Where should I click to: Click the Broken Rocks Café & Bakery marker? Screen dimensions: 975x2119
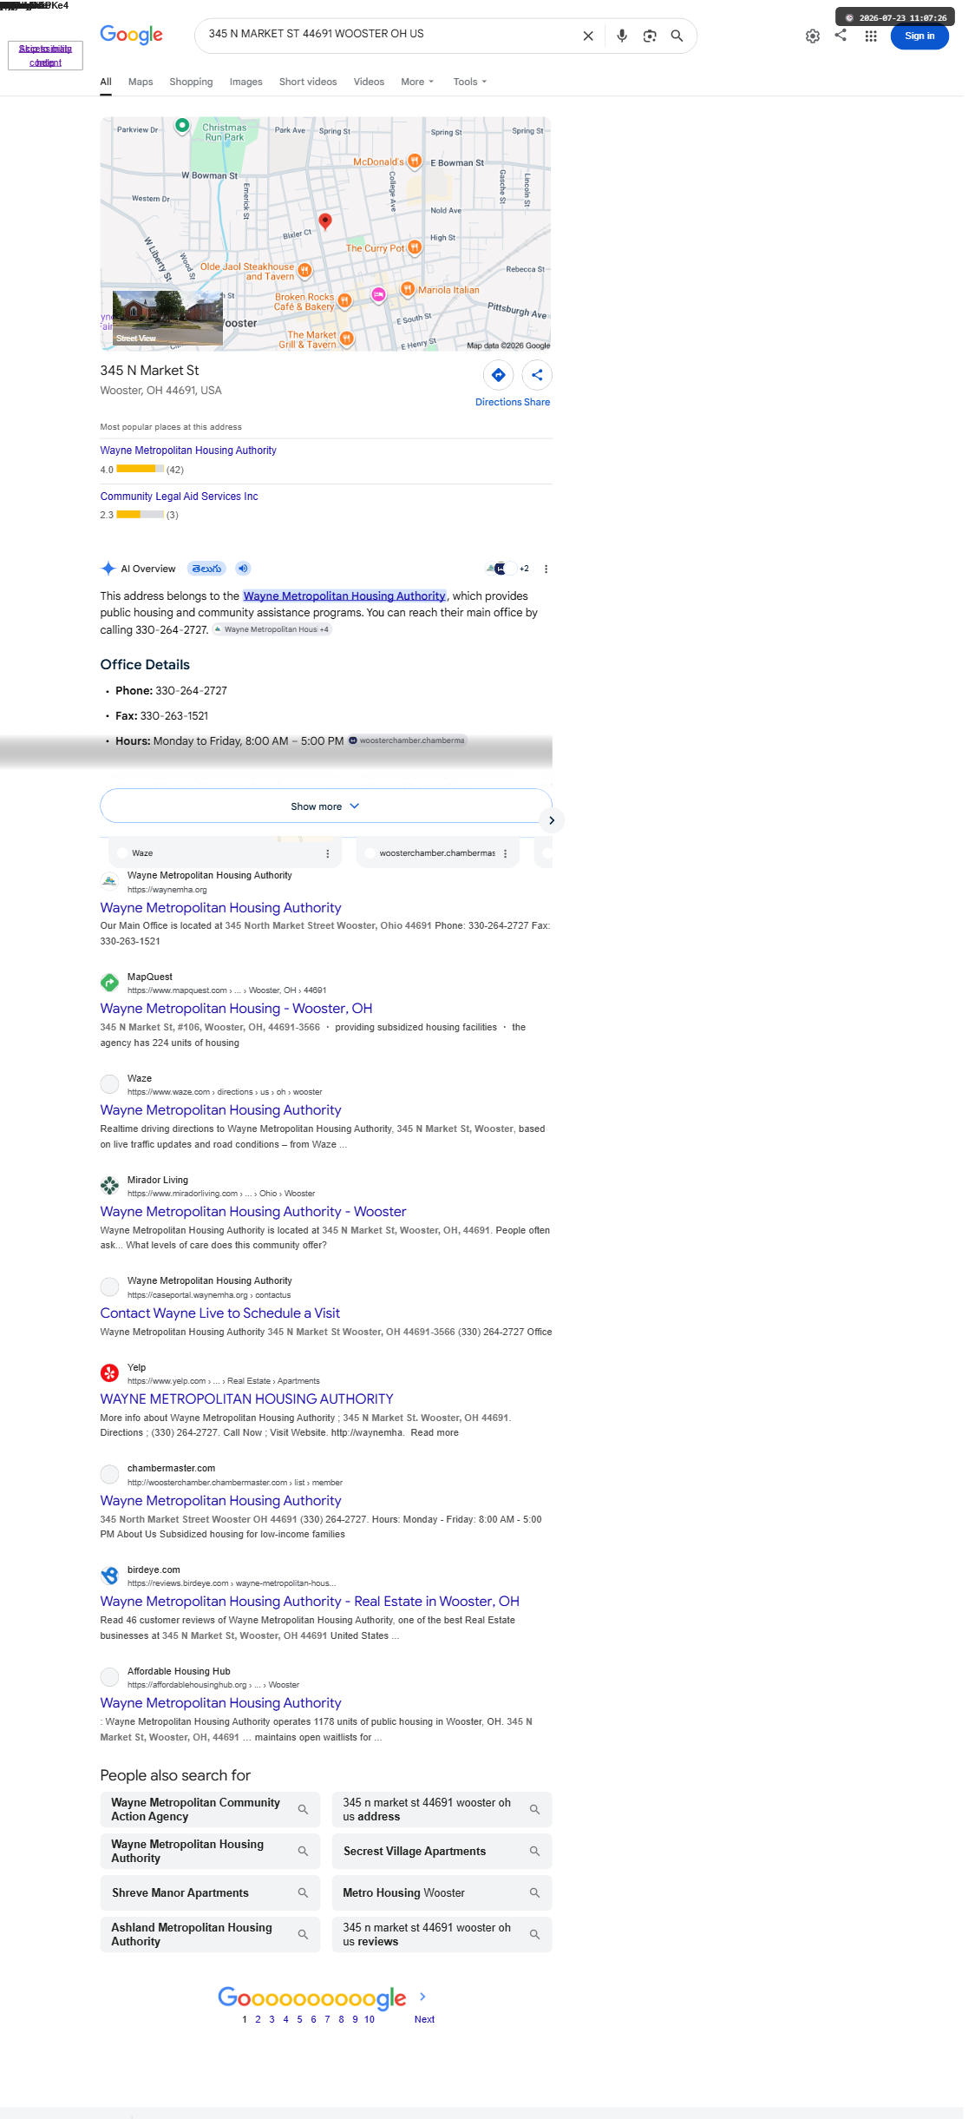(x=344, y=300)
